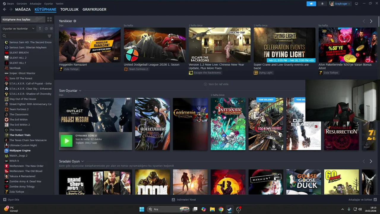Viewport: 380px width, 214px height.
Task: Open Goose Goose Duck cover
Action: click(x=303, y=182)
